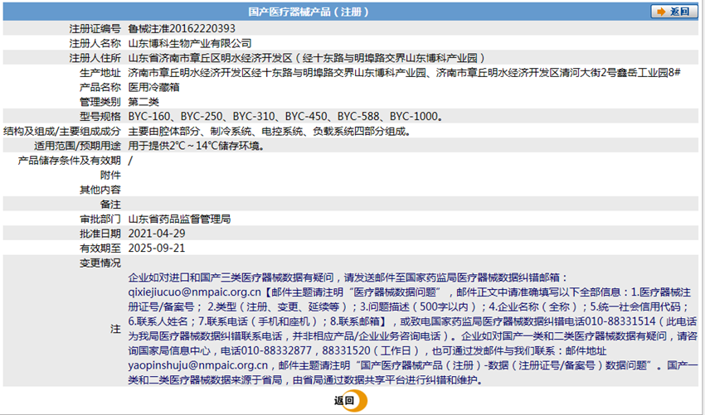Screen dimensions: 705x415
Task: Click registrant name 山东博科生物产业有限公司
Action: (190, 44)
